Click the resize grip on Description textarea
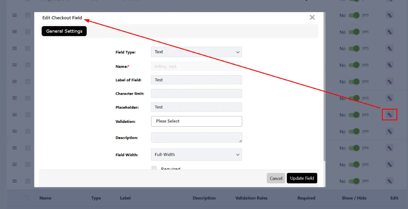 (240, 140)
